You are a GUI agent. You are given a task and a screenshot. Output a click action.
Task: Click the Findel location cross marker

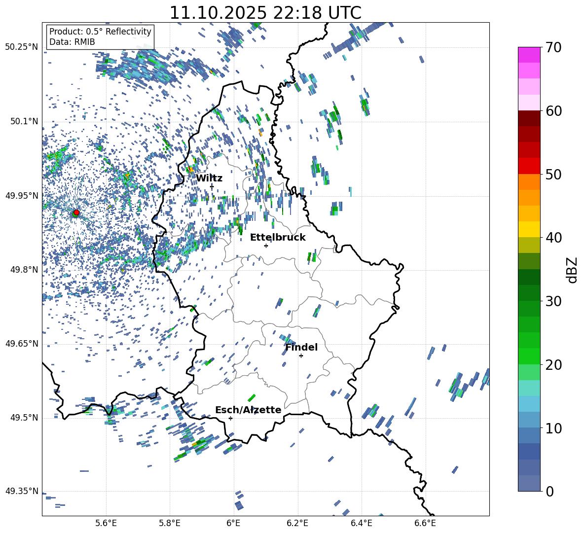point(301,356)
